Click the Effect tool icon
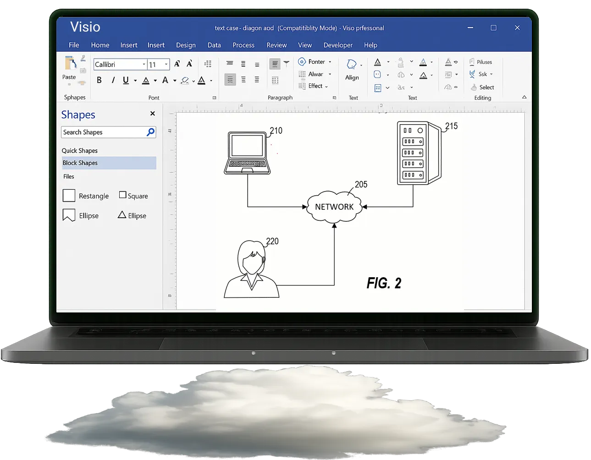This screenshot has width=591, height=460. 303,86
